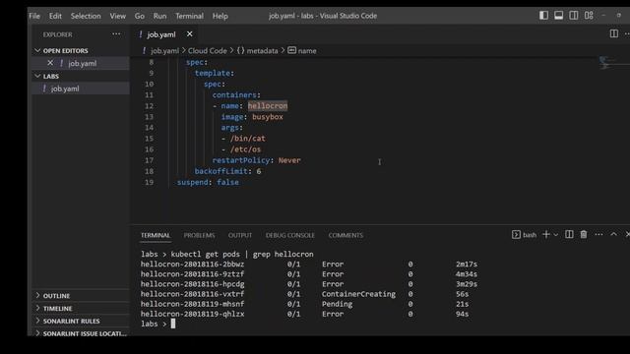
Task: Open the Edit menu
Action: pos(55,16)
